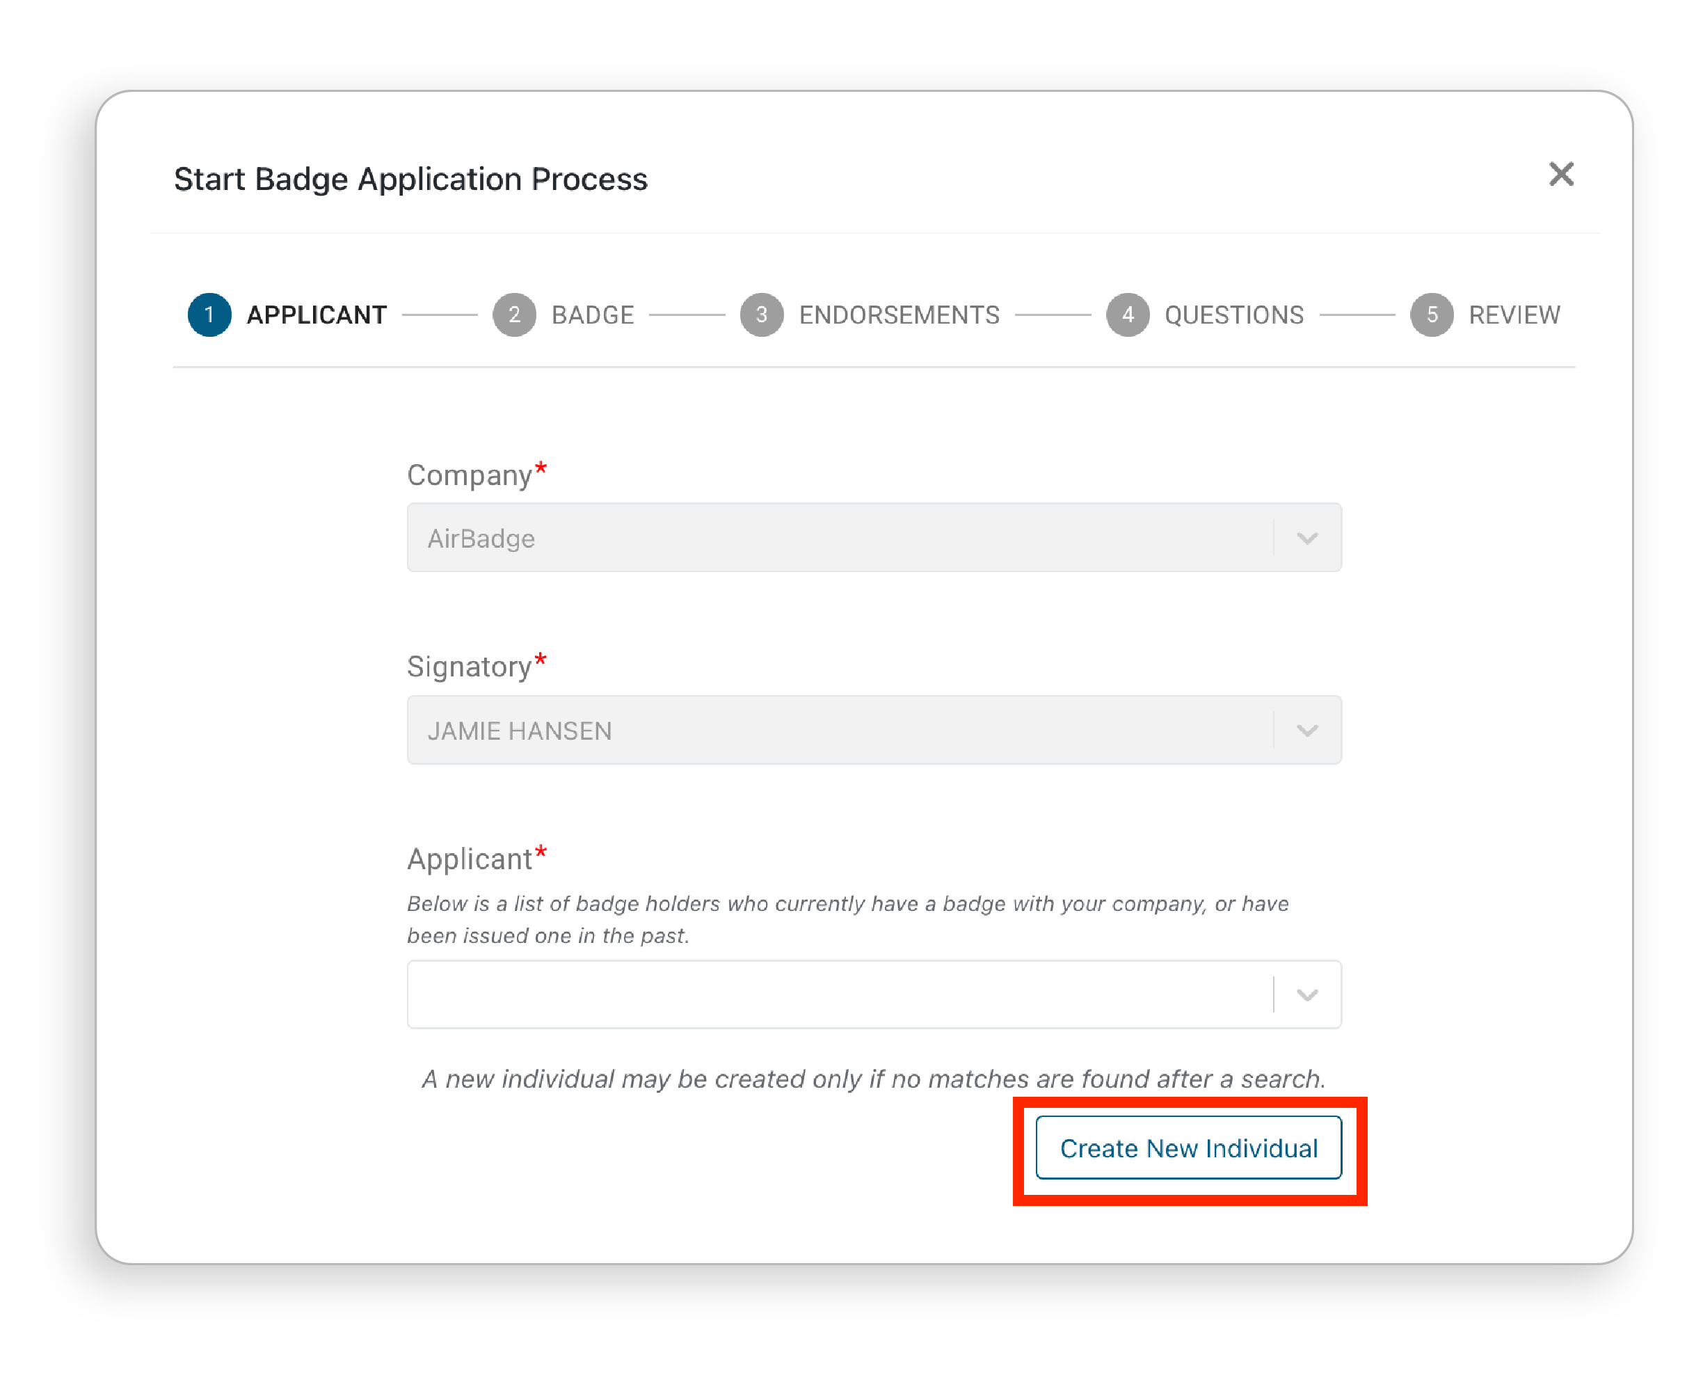Click the step 5 circle icon
This screenshot has height=1380, width=1703.
[x=1431, y=315]
